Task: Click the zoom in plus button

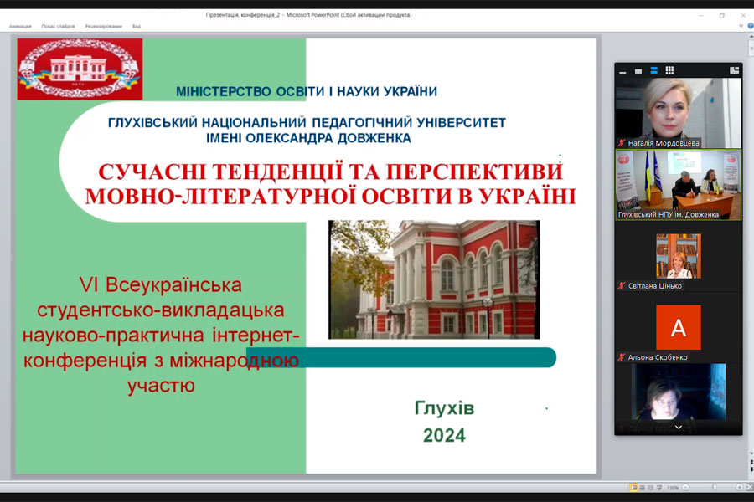Action: pyautogui.click(x=740, y=488)
